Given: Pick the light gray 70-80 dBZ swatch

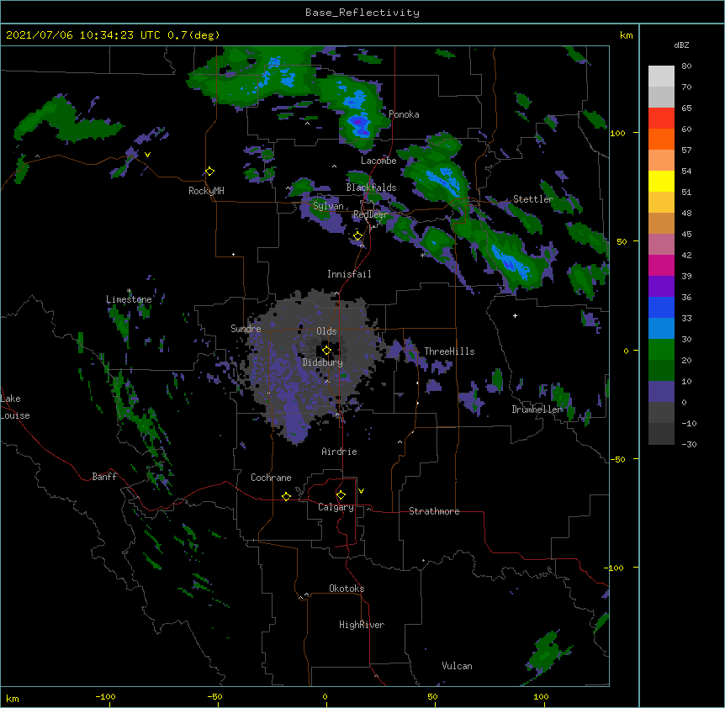Looking at the screenshot, I should click(661, 77).
